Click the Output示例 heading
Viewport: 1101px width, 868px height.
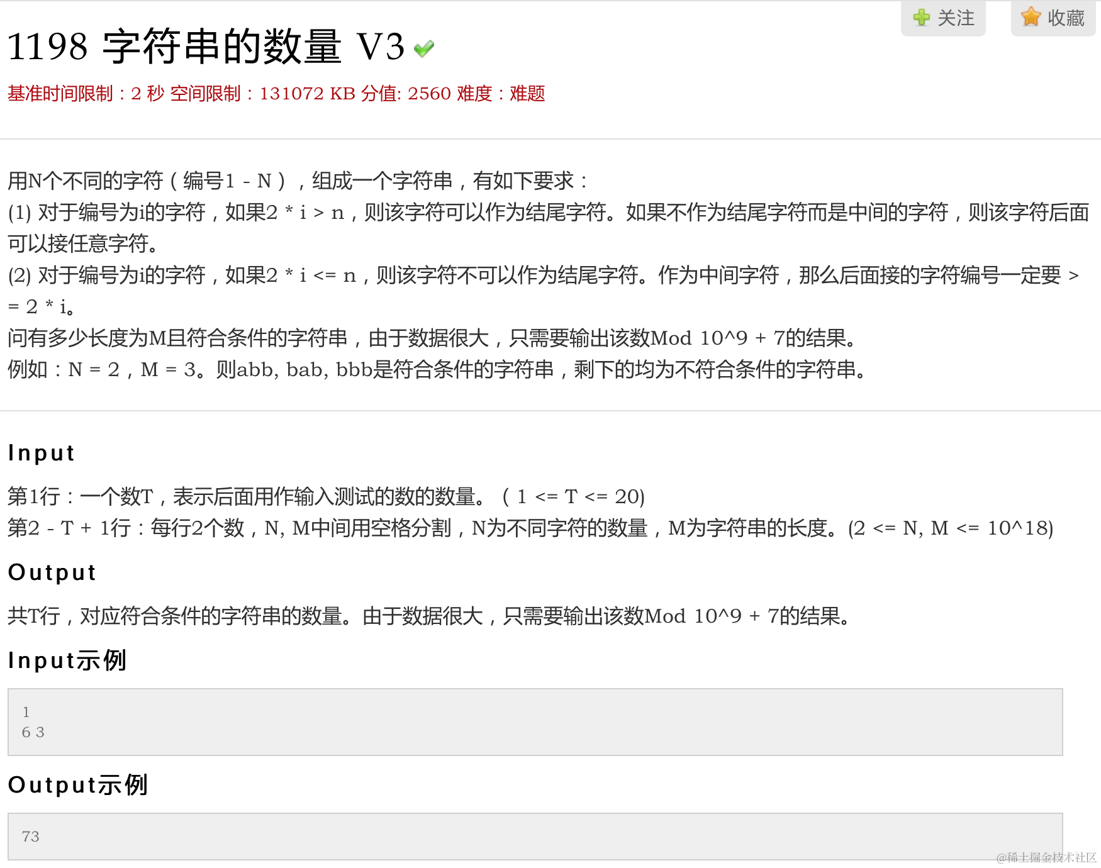[78, 785]
